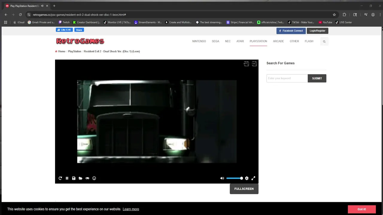This screenshot has height=215, width=383.
Task: Open Stripe bookmark
Action: [x=240, y=22]
